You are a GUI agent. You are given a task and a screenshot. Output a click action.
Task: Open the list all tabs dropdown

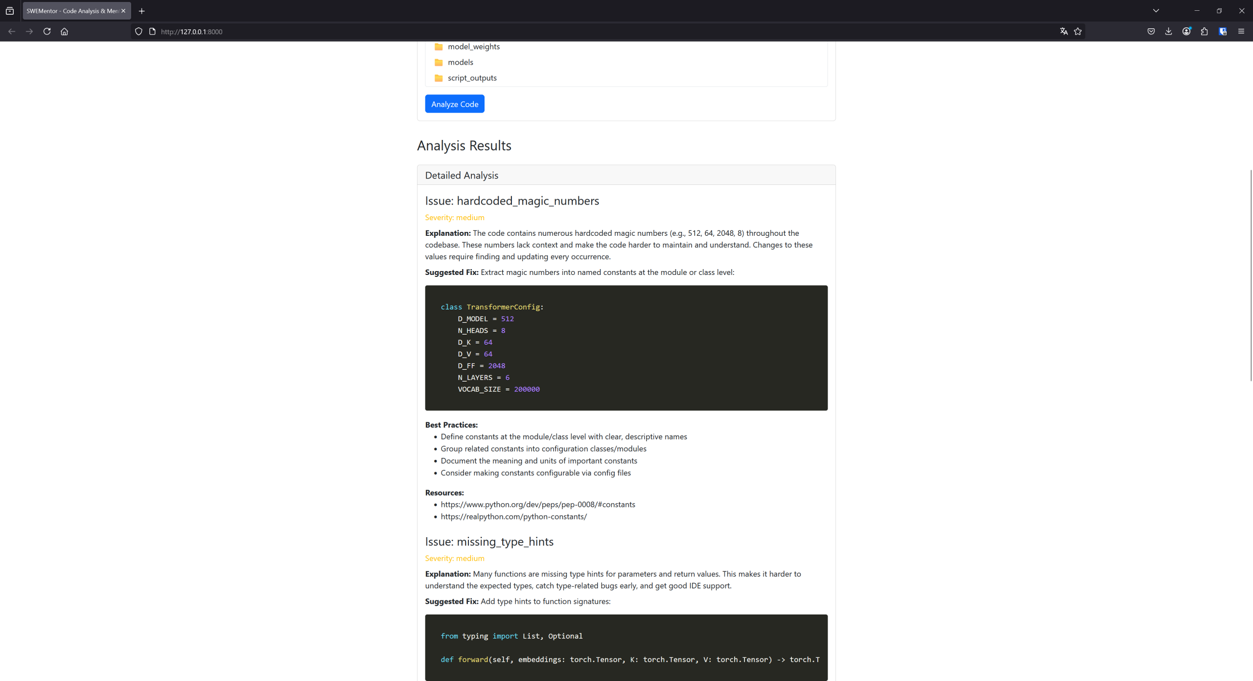1156,10
